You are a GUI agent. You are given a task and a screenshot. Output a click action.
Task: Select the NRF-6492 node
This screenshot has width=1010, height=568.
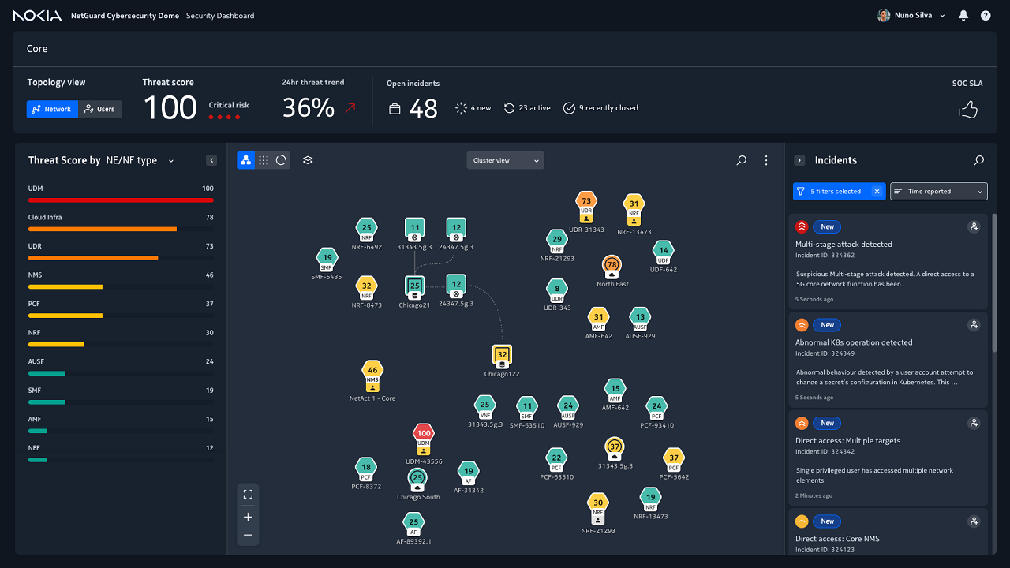tap(367, 230)
